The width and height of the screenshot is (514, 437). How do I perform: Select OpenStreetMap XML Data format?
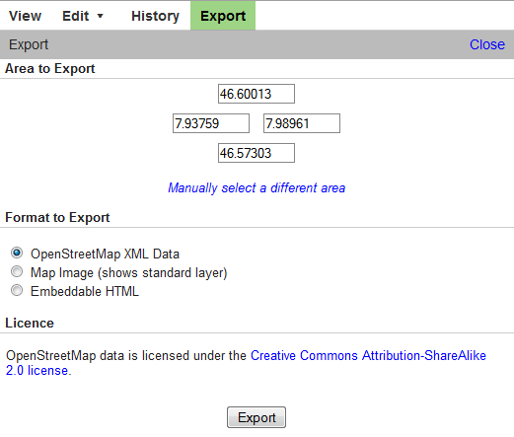[x=17, y=253]
